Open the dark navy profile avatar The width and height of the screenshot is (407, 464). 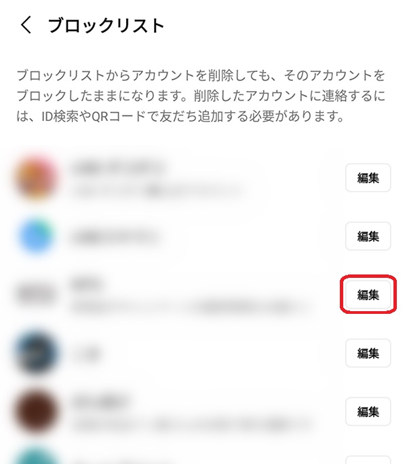tap(36, 353)
